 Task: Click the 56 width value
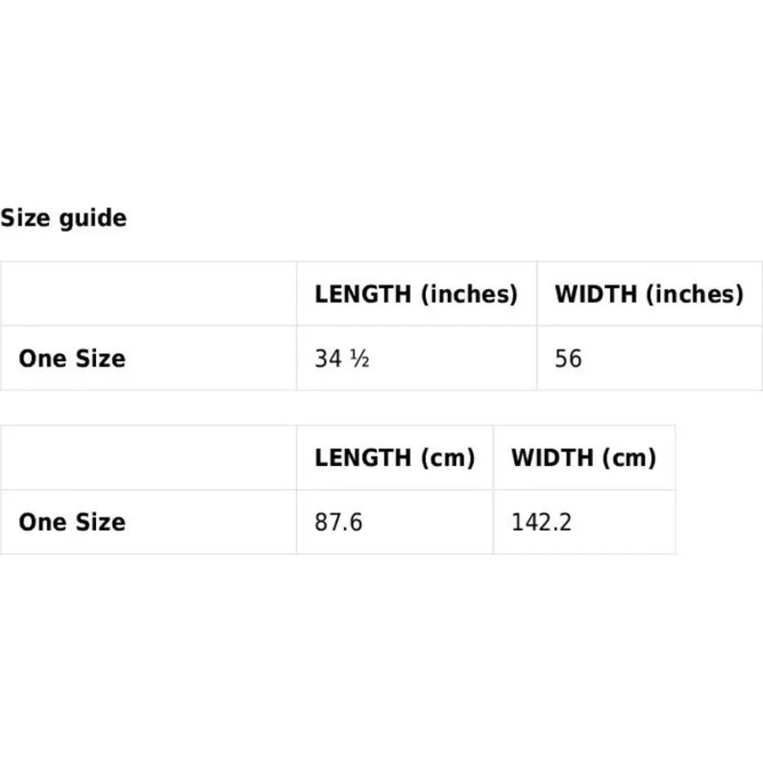click(568, 359)
